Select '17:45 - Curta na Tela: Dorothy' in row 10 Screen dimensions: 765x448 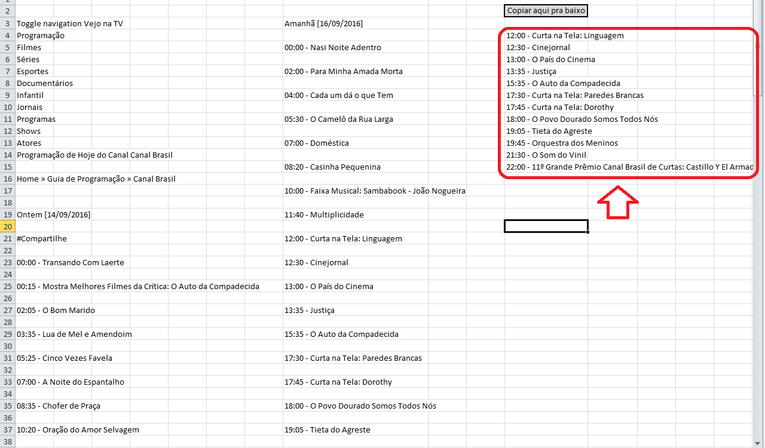(560, 107)
